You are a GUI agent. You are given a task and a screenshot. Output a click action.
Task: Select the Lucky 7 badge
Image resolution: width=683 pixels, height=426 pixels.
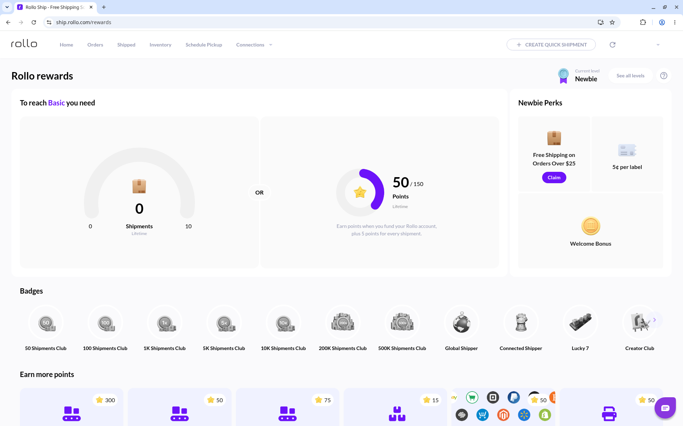(581, 323)
